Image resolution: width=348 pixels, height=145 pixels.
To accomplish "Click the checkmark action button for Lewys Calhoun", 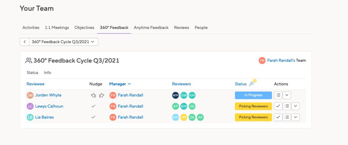I will [x=278, y=106].
